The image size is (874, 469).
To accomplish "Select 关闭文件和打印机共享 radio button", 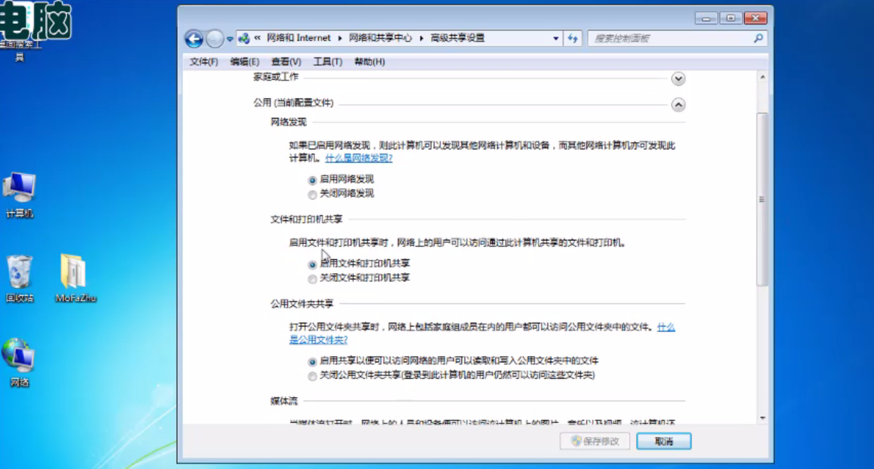I will coord(312,279).
